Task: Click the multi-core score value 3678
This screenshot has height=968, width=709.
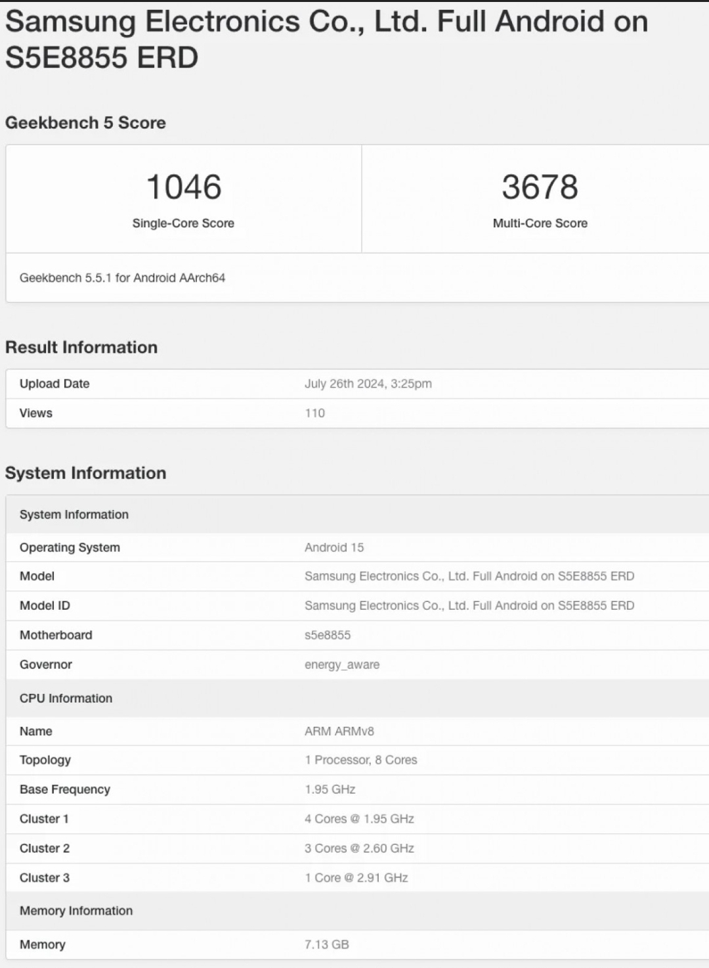Action: (540, 187)
